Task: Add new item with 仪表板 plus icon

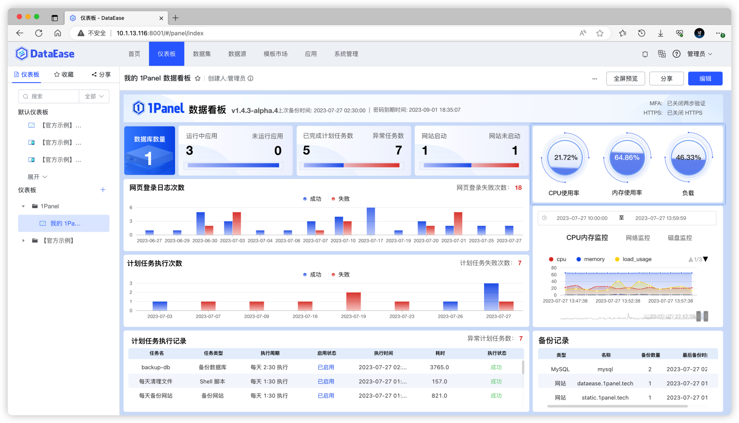Action: [103, 190]
